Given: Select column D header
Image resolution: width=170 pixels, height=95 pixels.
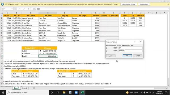Looking at the screenshot, I should point(48,13).
